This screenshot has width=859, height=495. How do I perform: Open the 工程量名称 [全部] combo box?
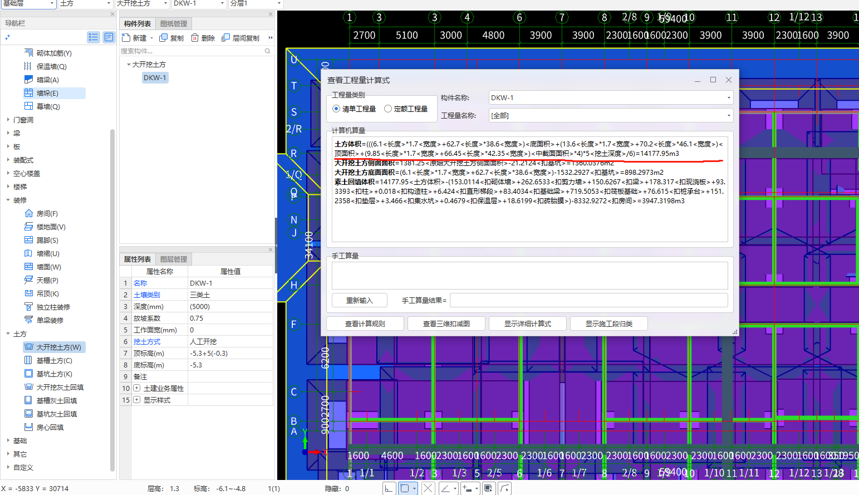611,115
